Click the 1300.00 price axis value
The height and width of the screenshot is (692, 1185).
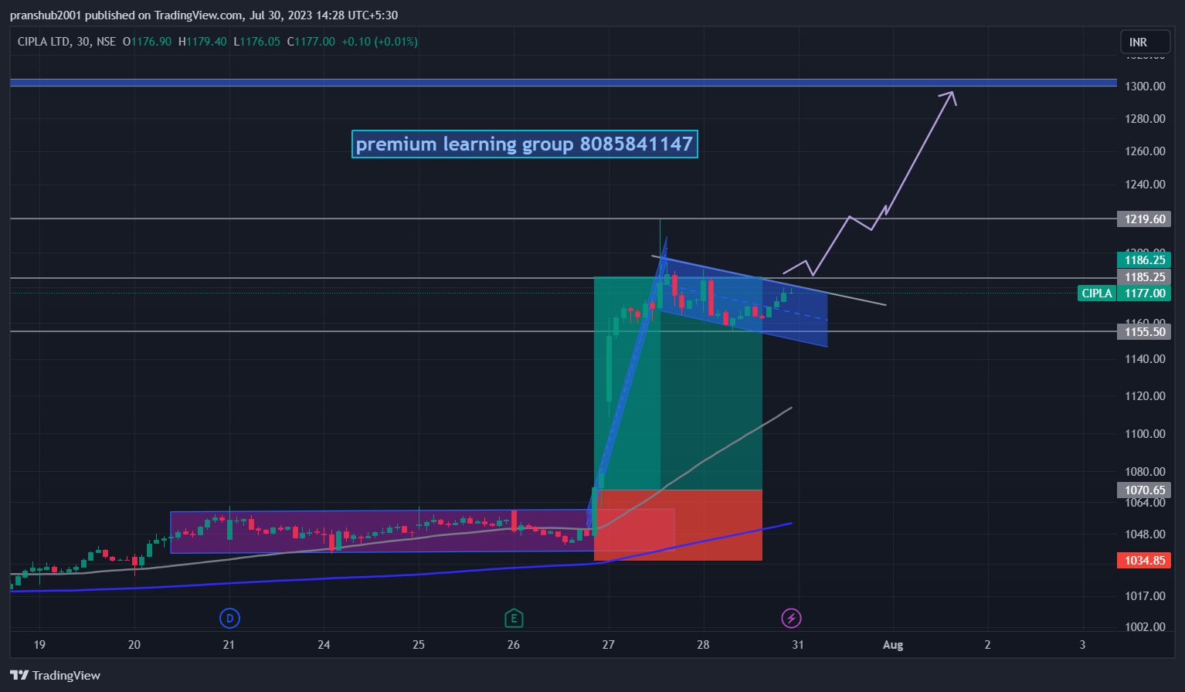(x=1146, y=86)
